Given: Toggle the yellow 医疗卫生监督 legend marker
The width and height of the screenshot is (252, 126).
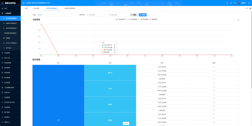Looking at the screenshot, I should click(139, 19).
